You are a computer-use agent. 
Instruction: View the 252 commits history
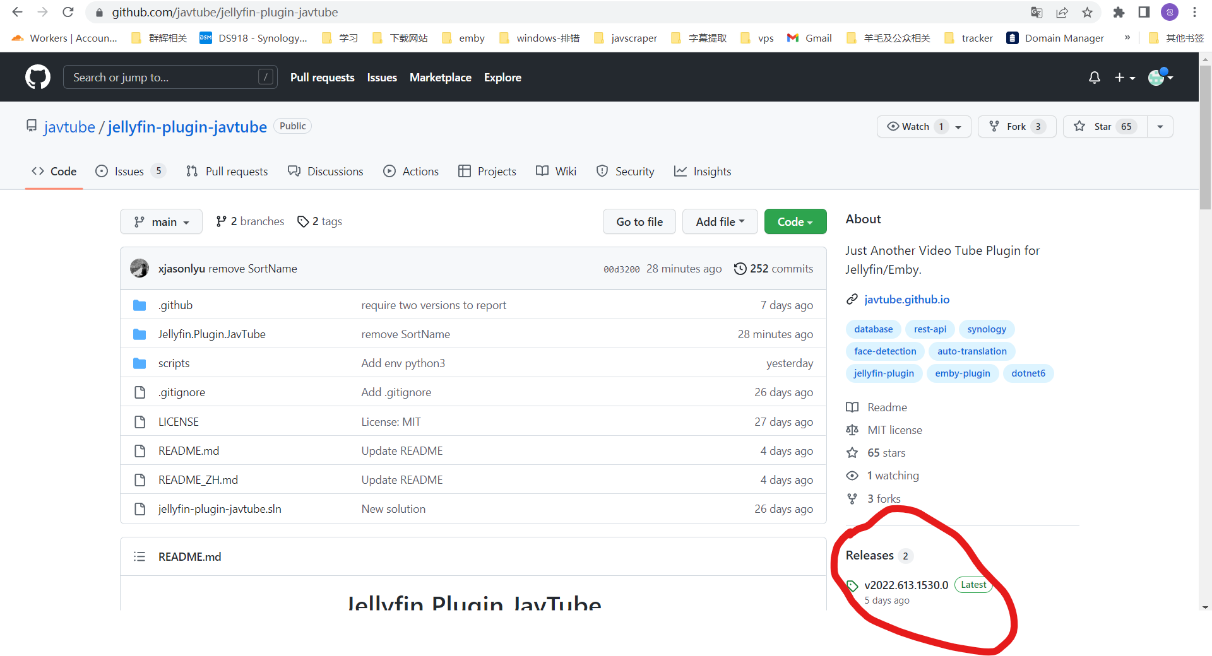pyautogui.click(x=773, y=269)
